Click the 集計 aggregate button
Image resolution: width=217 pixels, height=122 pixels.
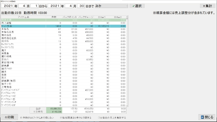(x=207, y=6)
